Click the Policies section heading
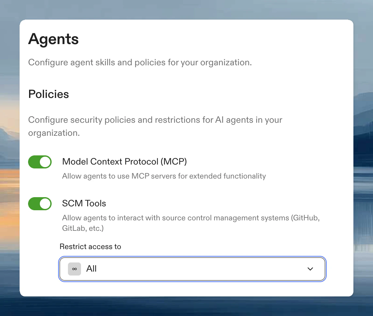This screenshot has width=373, height=316. pyautogui.click(x=48, y=94)
